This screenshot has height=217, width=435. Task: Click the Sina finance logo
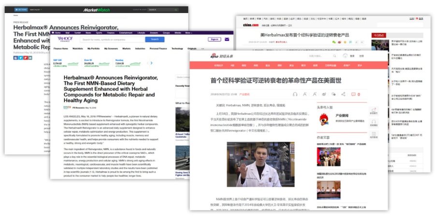[x=222, y=56]
